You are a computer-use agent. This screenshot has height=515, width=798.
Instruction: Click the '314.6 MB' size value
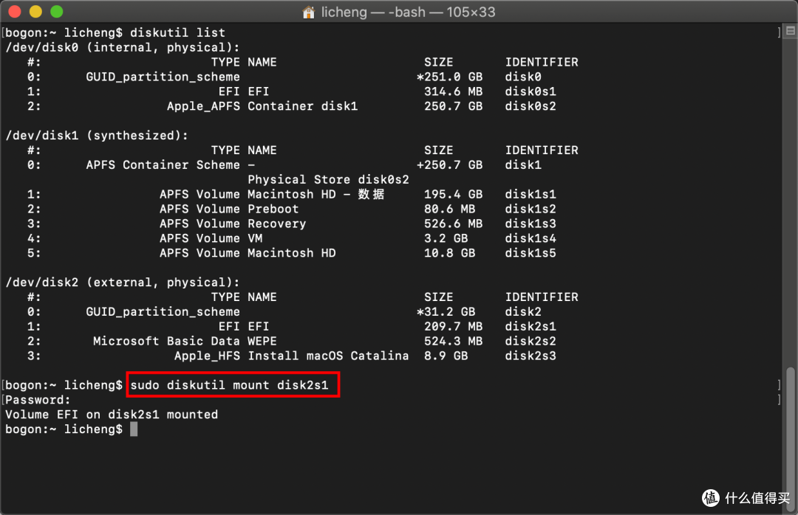pyautogui.click(x=454, y=91)
